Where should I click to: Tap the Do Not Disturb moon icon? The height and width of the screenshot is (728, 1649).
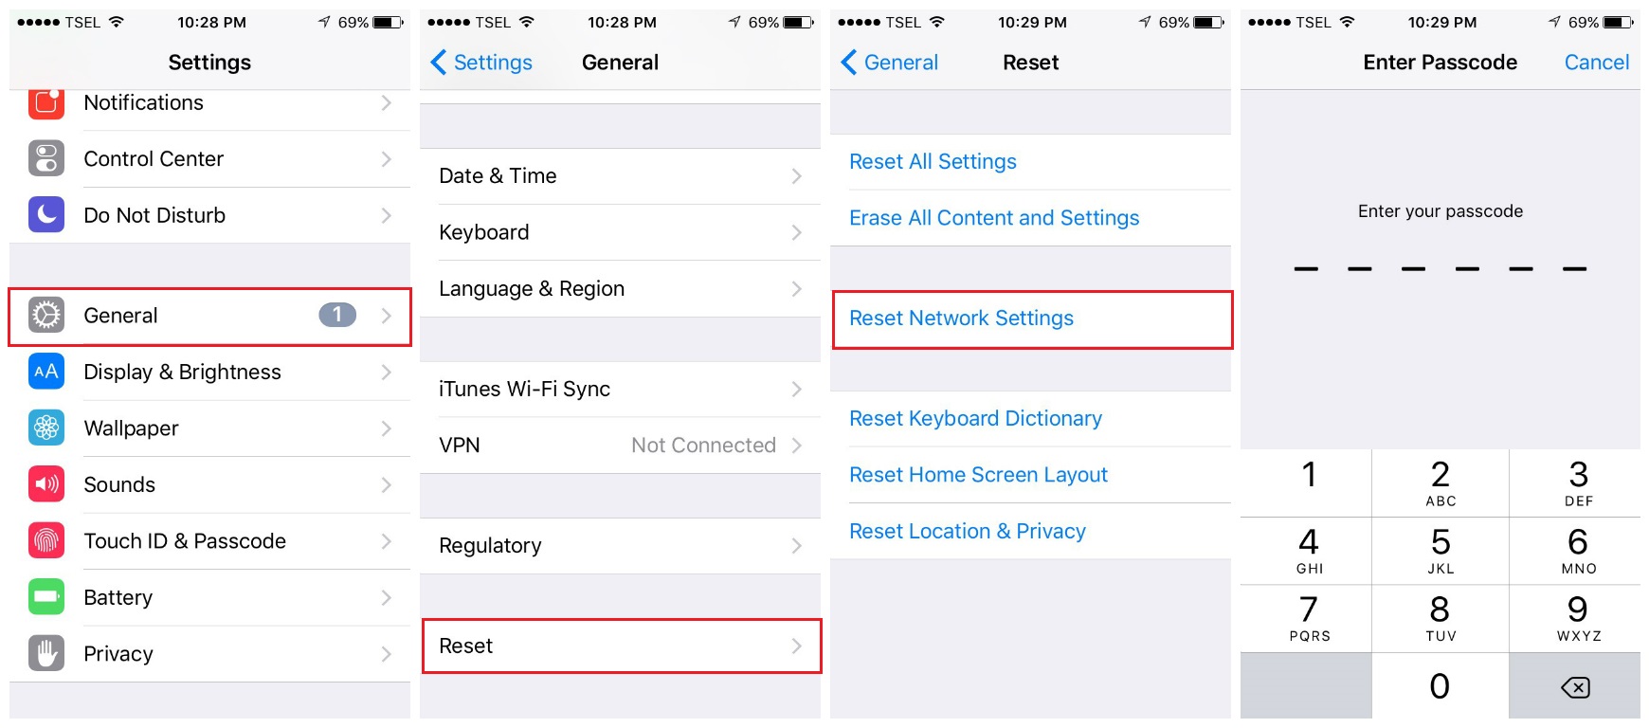[x=46, y=215]
